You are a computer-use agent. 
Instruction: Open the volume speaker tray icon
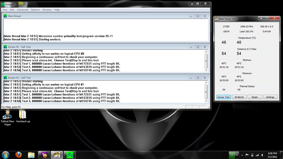[x=262, y=155]
